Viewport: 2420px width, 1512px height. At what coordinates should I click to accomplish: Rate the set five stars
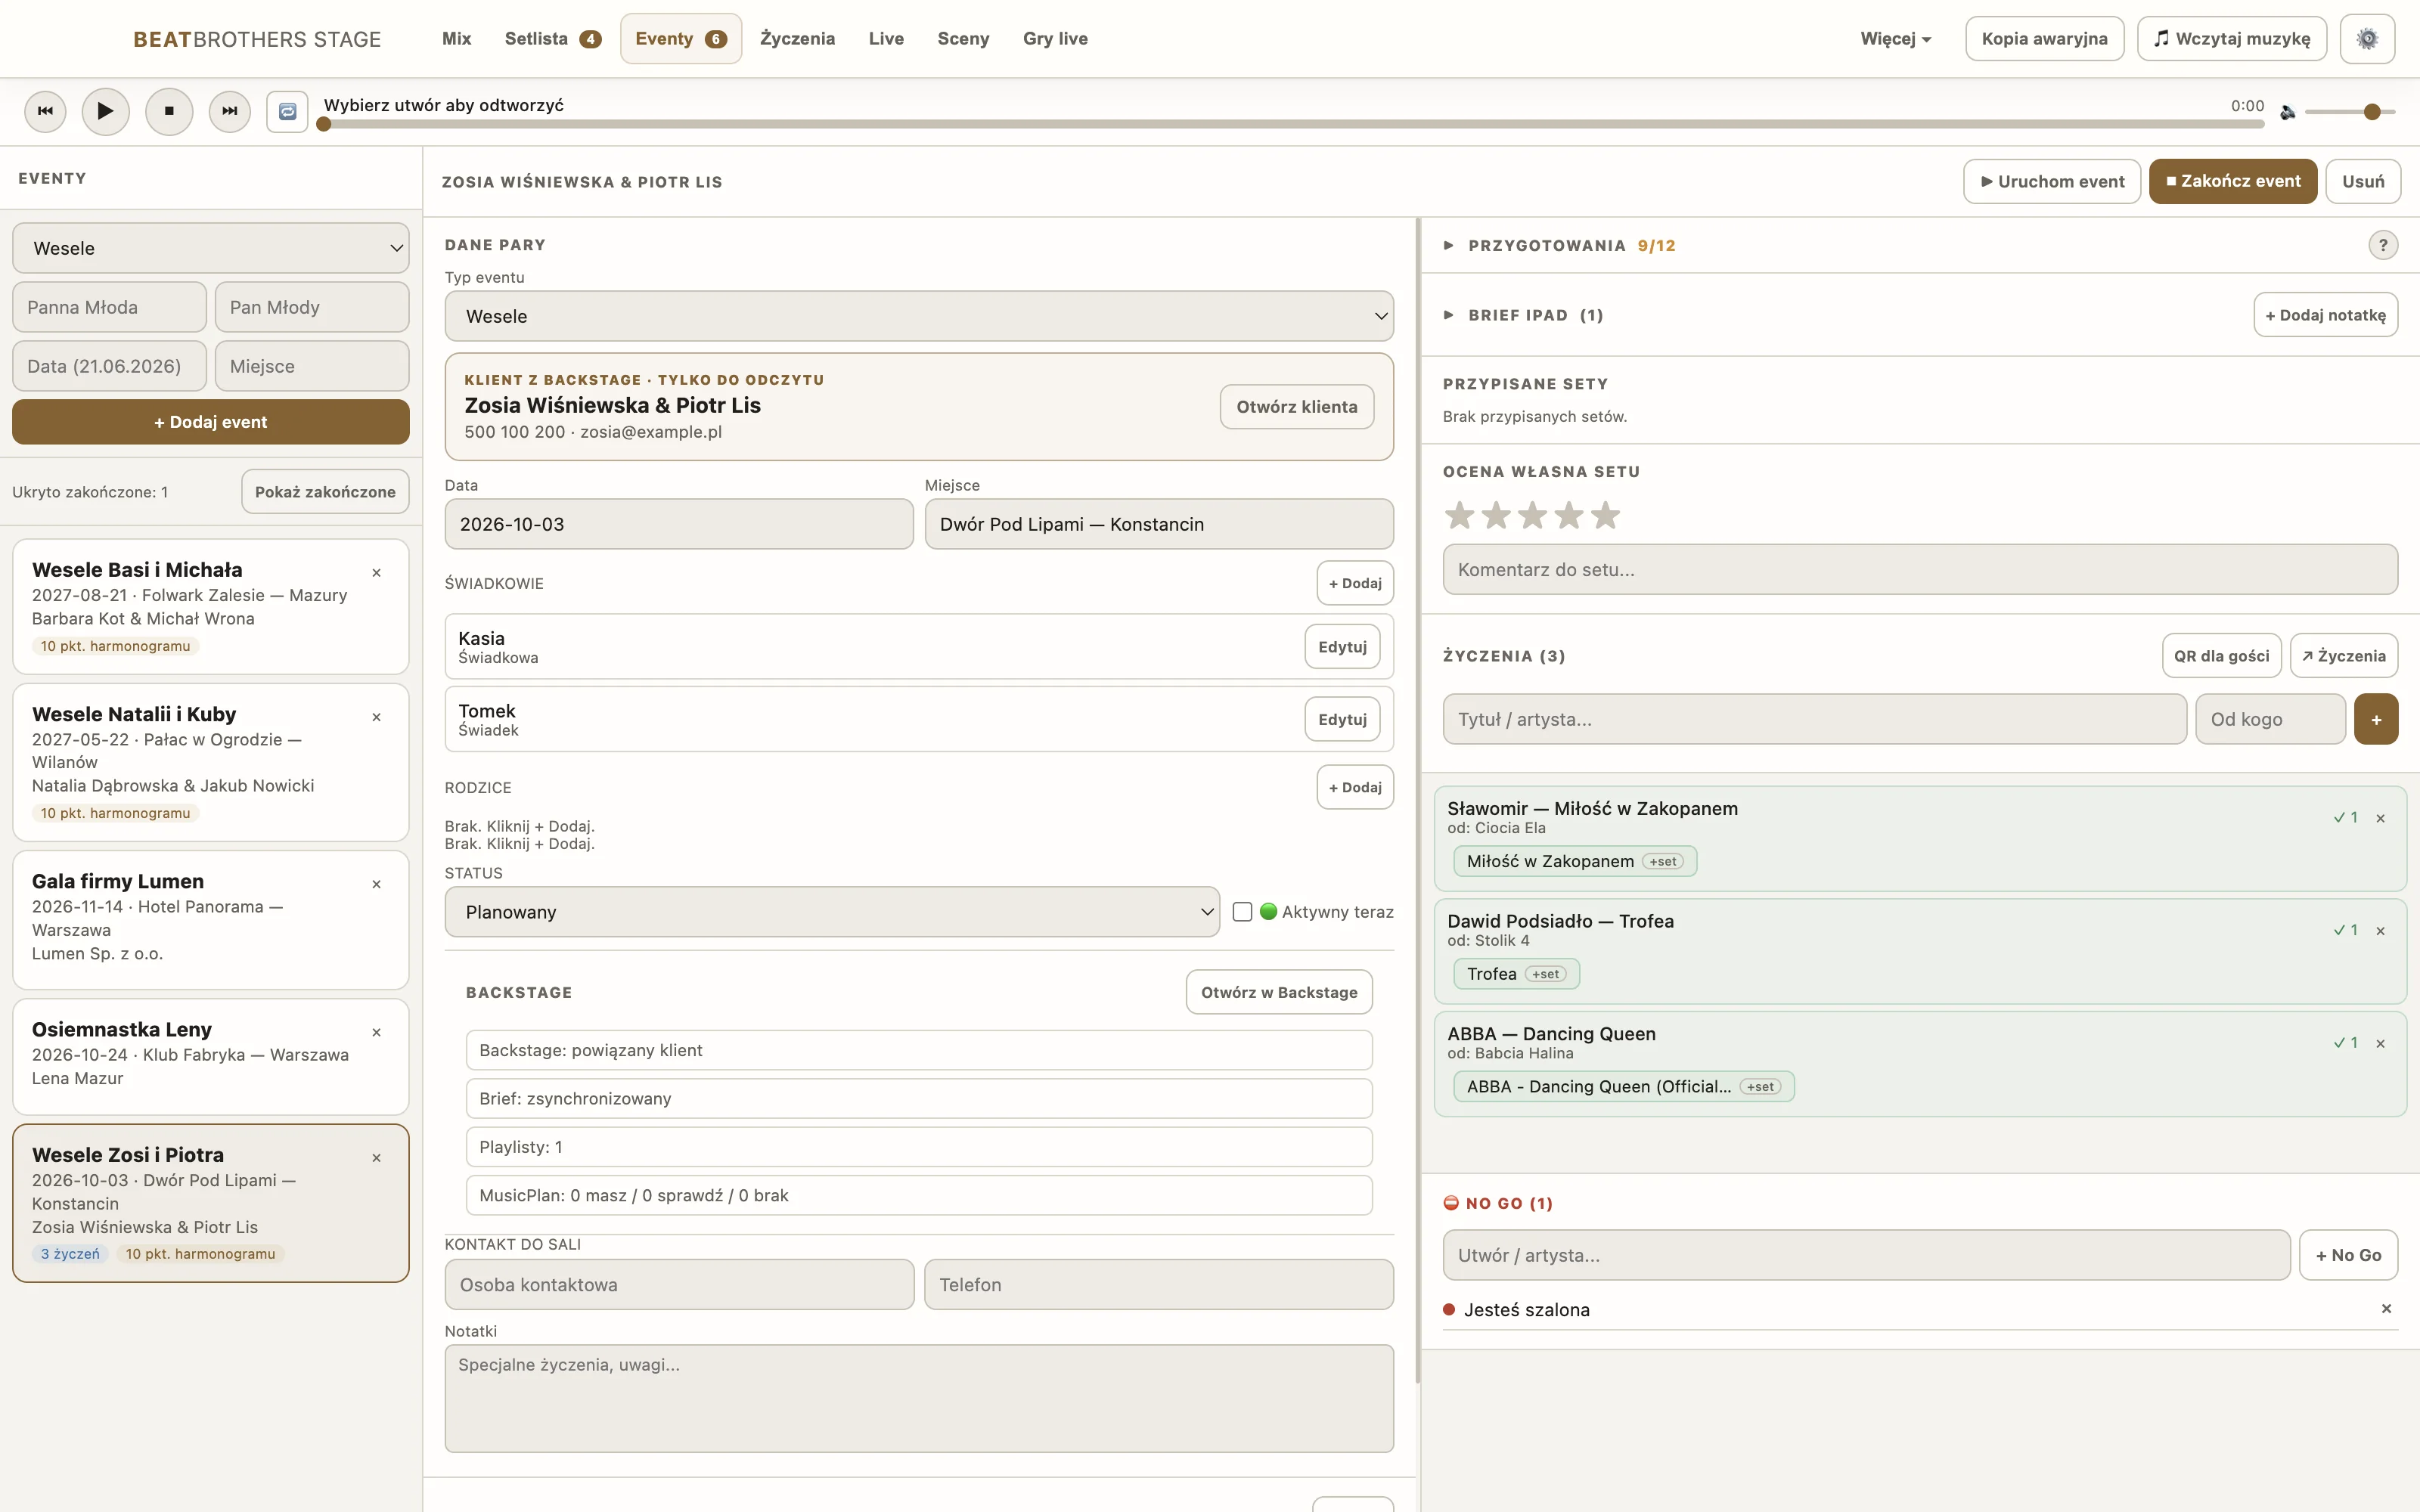(x=1605, y=515)
